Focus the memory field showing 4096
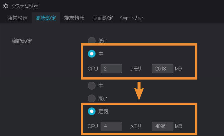The width and height of the screenshot is (224, 136). click(162, 126)
